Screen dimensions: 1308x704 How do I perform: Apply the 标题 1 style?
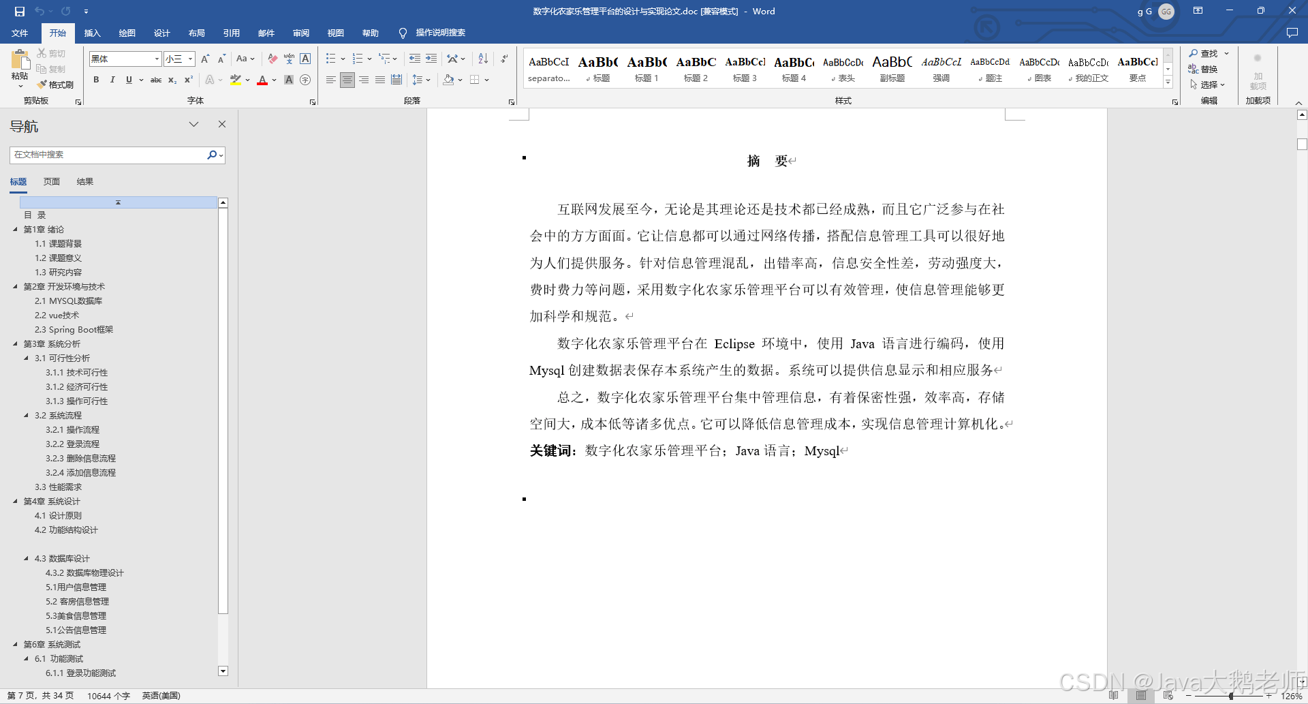coord(646,67)
